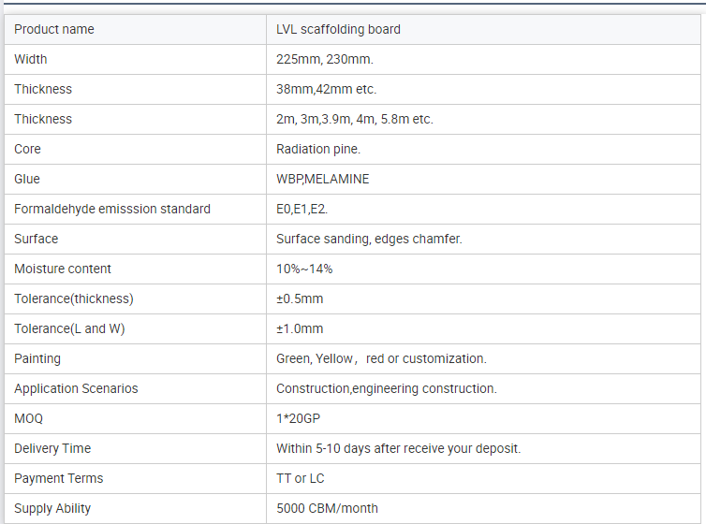Click the "Product name" label cell

(x=54, y=29)
